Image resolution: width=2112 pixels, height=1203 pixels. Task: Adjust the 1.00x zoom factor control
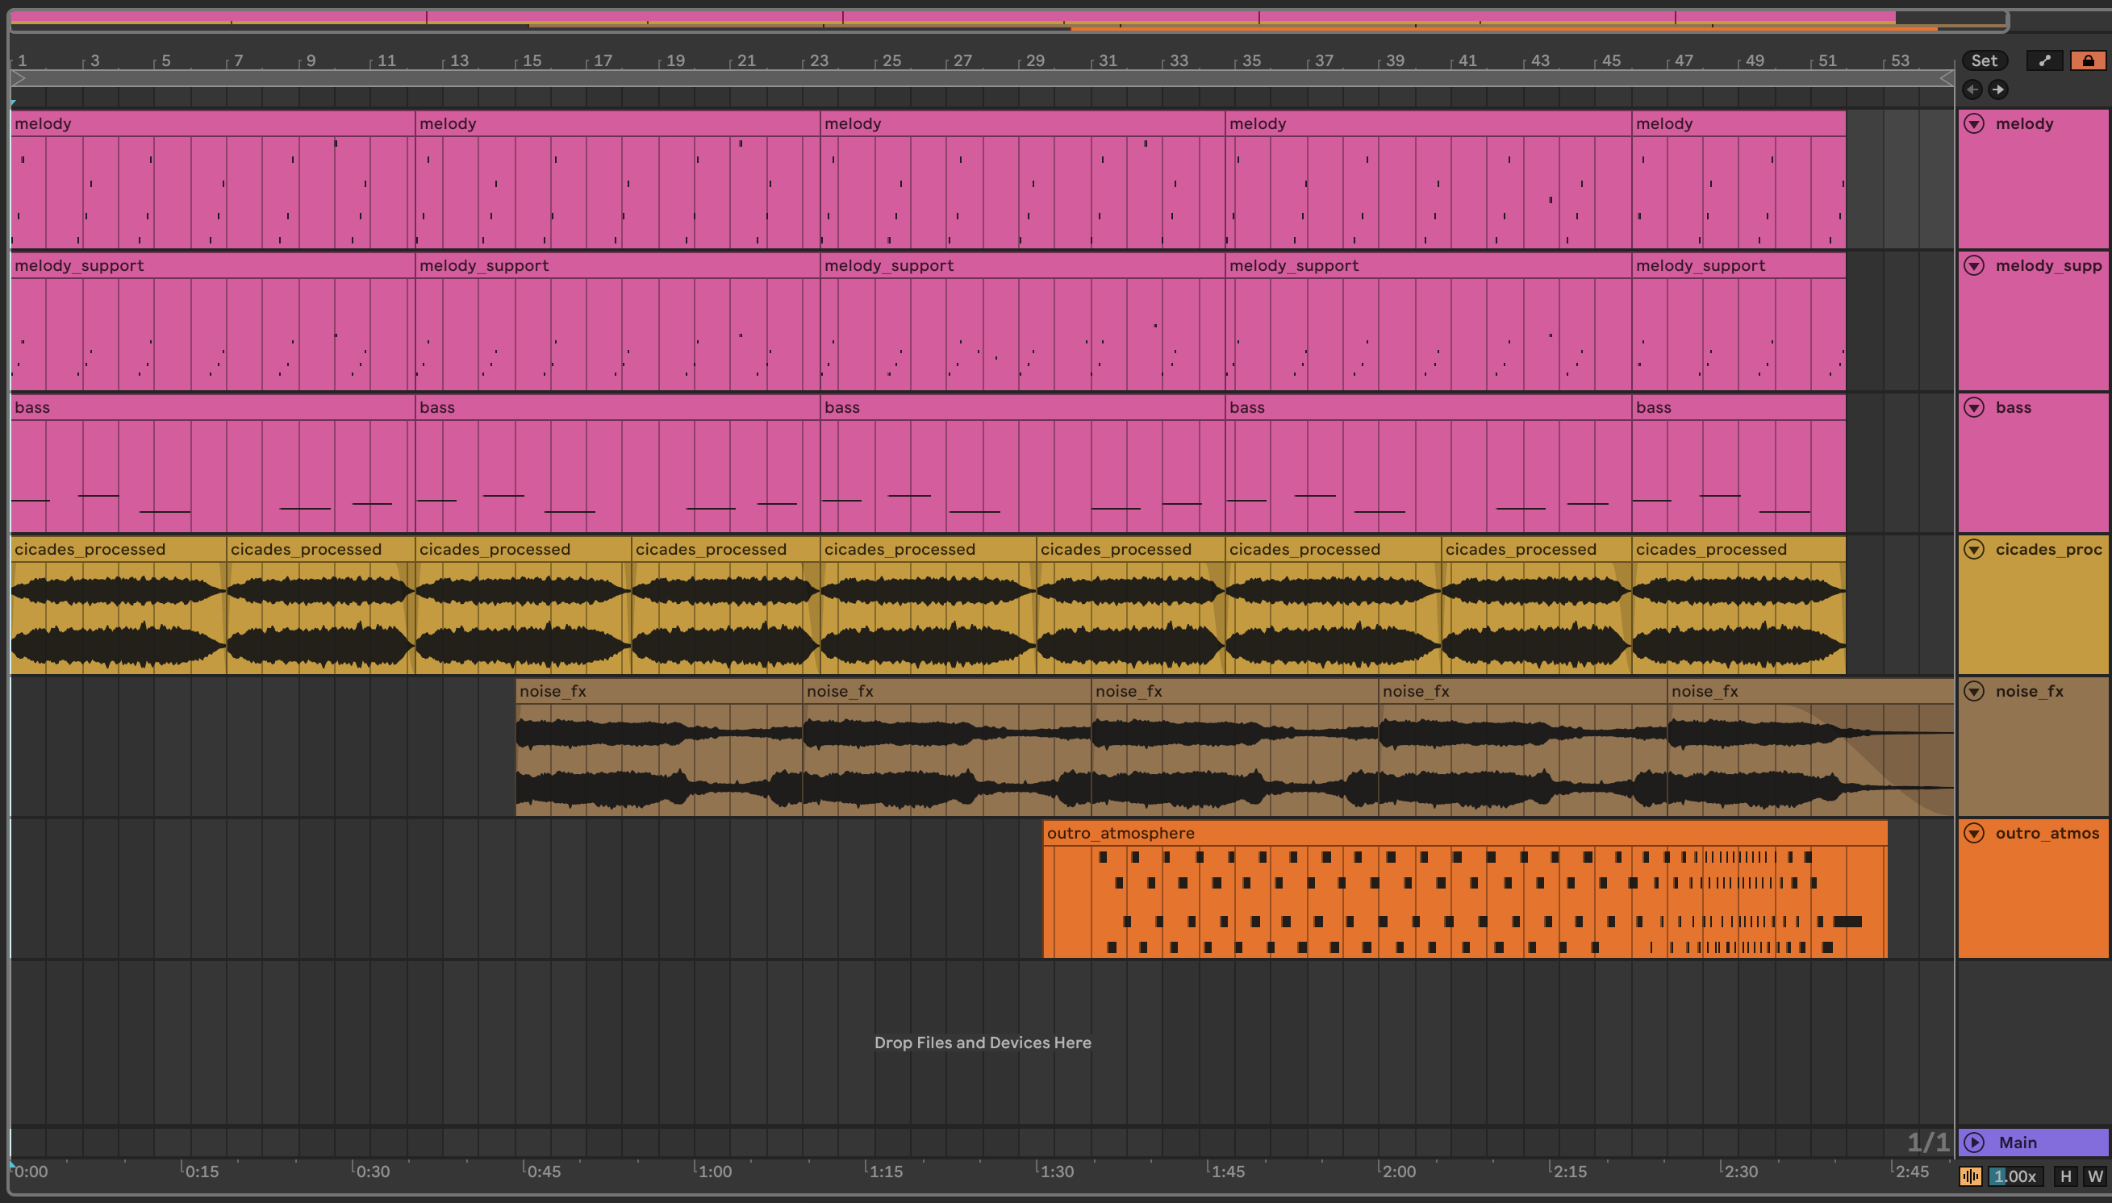(2014, 1176)
